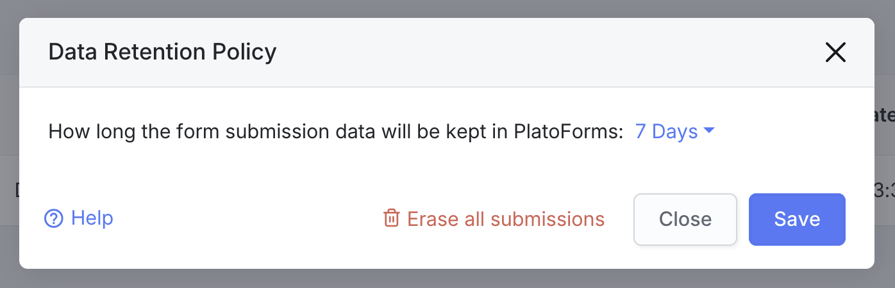
Task: Click the dimmed backdrop outside the dialog
Action: click(449, 279)
